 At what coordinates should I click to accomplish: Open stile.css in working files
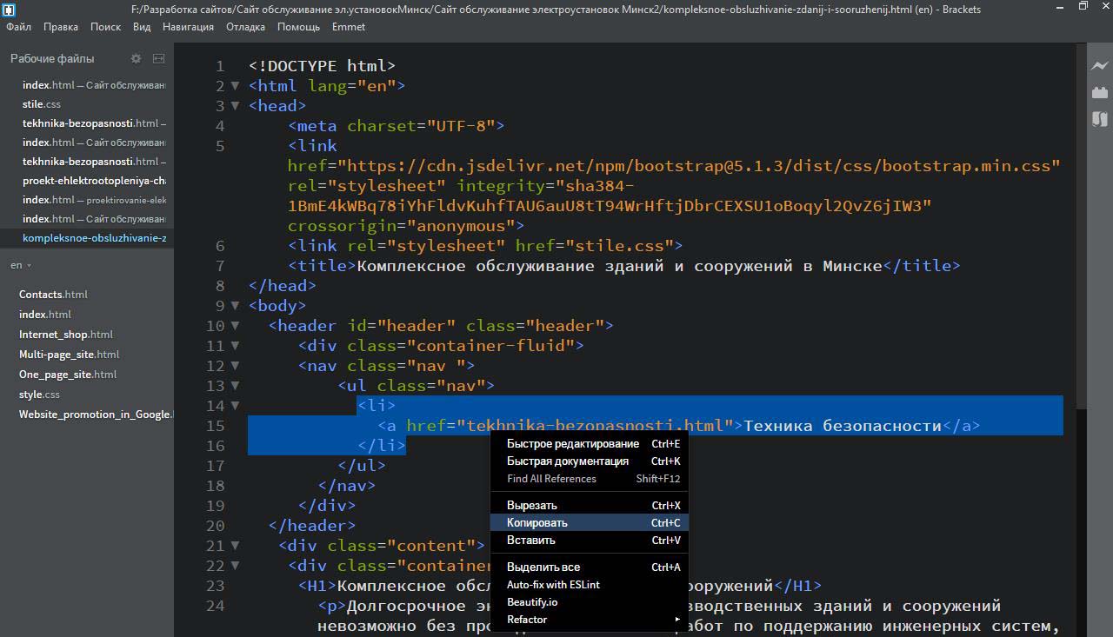42,104
